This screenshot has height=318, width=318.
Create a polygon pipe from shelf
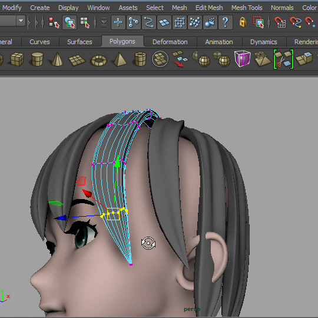pos(140,59)
